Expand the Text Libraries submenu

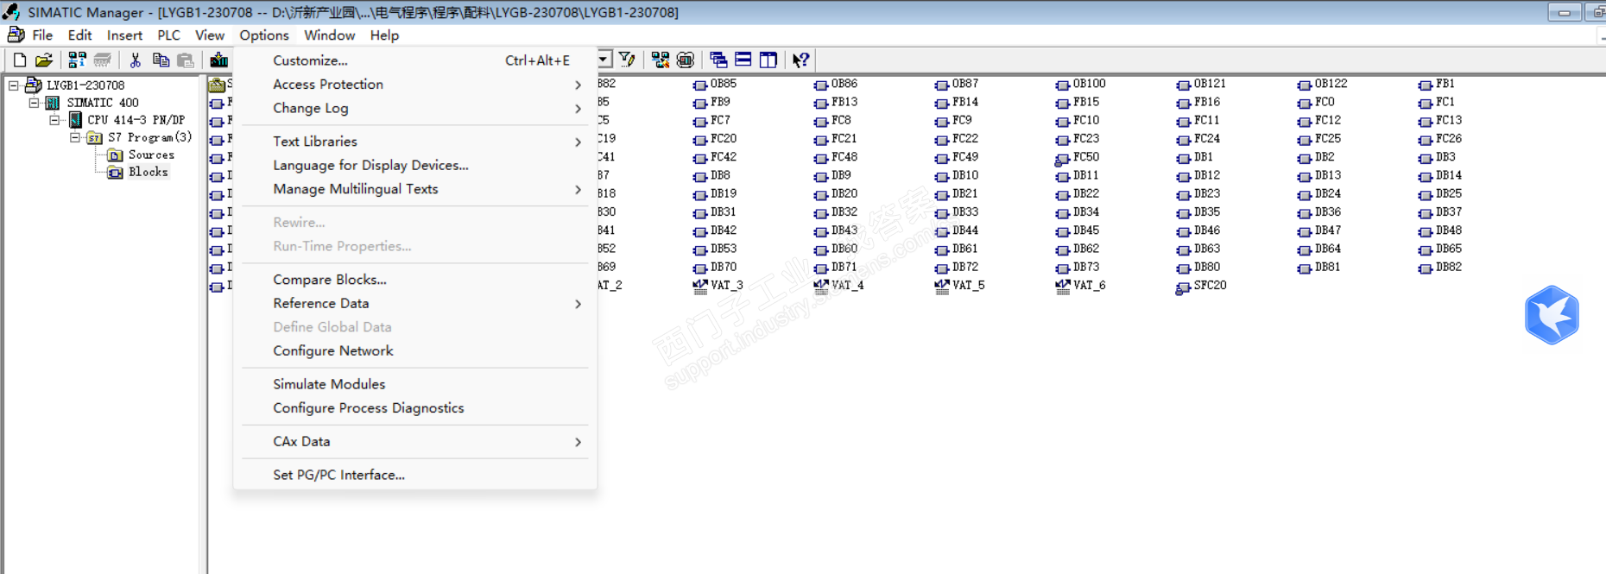pos(579,142)
